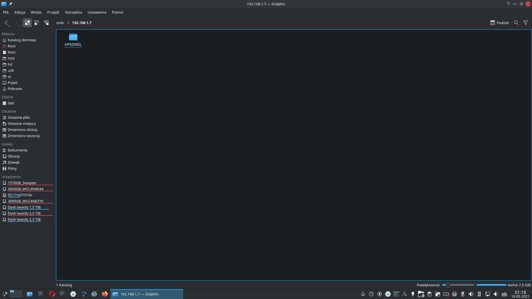Launch Konsole terminal from taskbar
Image resolution: width=532 pixels, height=299 pixels.
tap(41, 294)
